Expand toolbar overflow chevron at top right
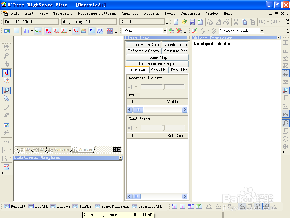This screenshot has height=218, width=290. tap(288, 20)
